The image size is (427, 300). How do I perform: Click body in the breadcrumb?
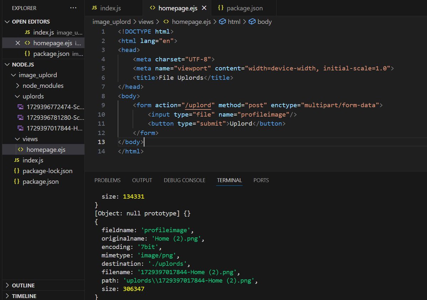pos(264,22)
